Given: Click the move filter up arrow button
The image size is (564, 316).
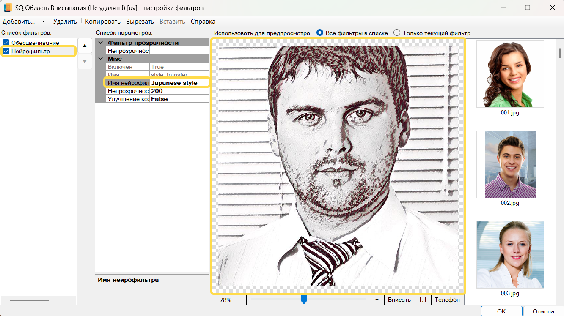Looking at the screenshot, I should [85, 46].
